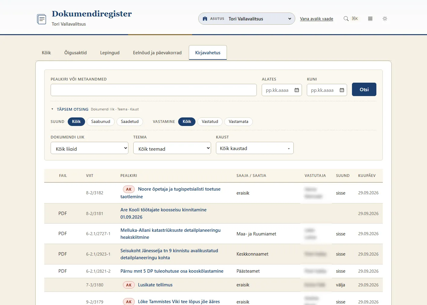Open Are Kooli töötajate koosseisu kinnitamine document
This screenshot has width=427, height=305.
(x=163, y=213)
